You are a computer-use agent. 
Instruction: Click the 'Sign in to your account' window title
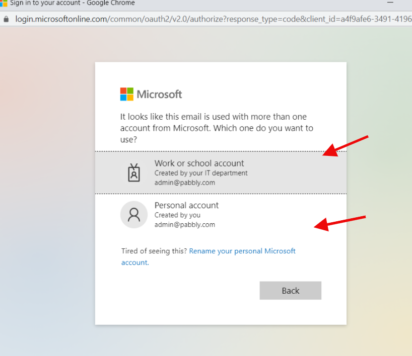[72, 3]
